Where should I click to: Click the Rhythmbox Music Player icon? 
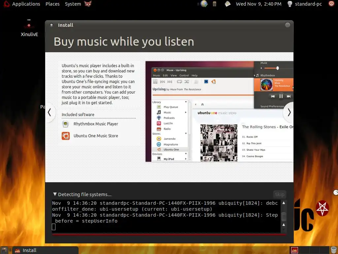tap(66, 124)
